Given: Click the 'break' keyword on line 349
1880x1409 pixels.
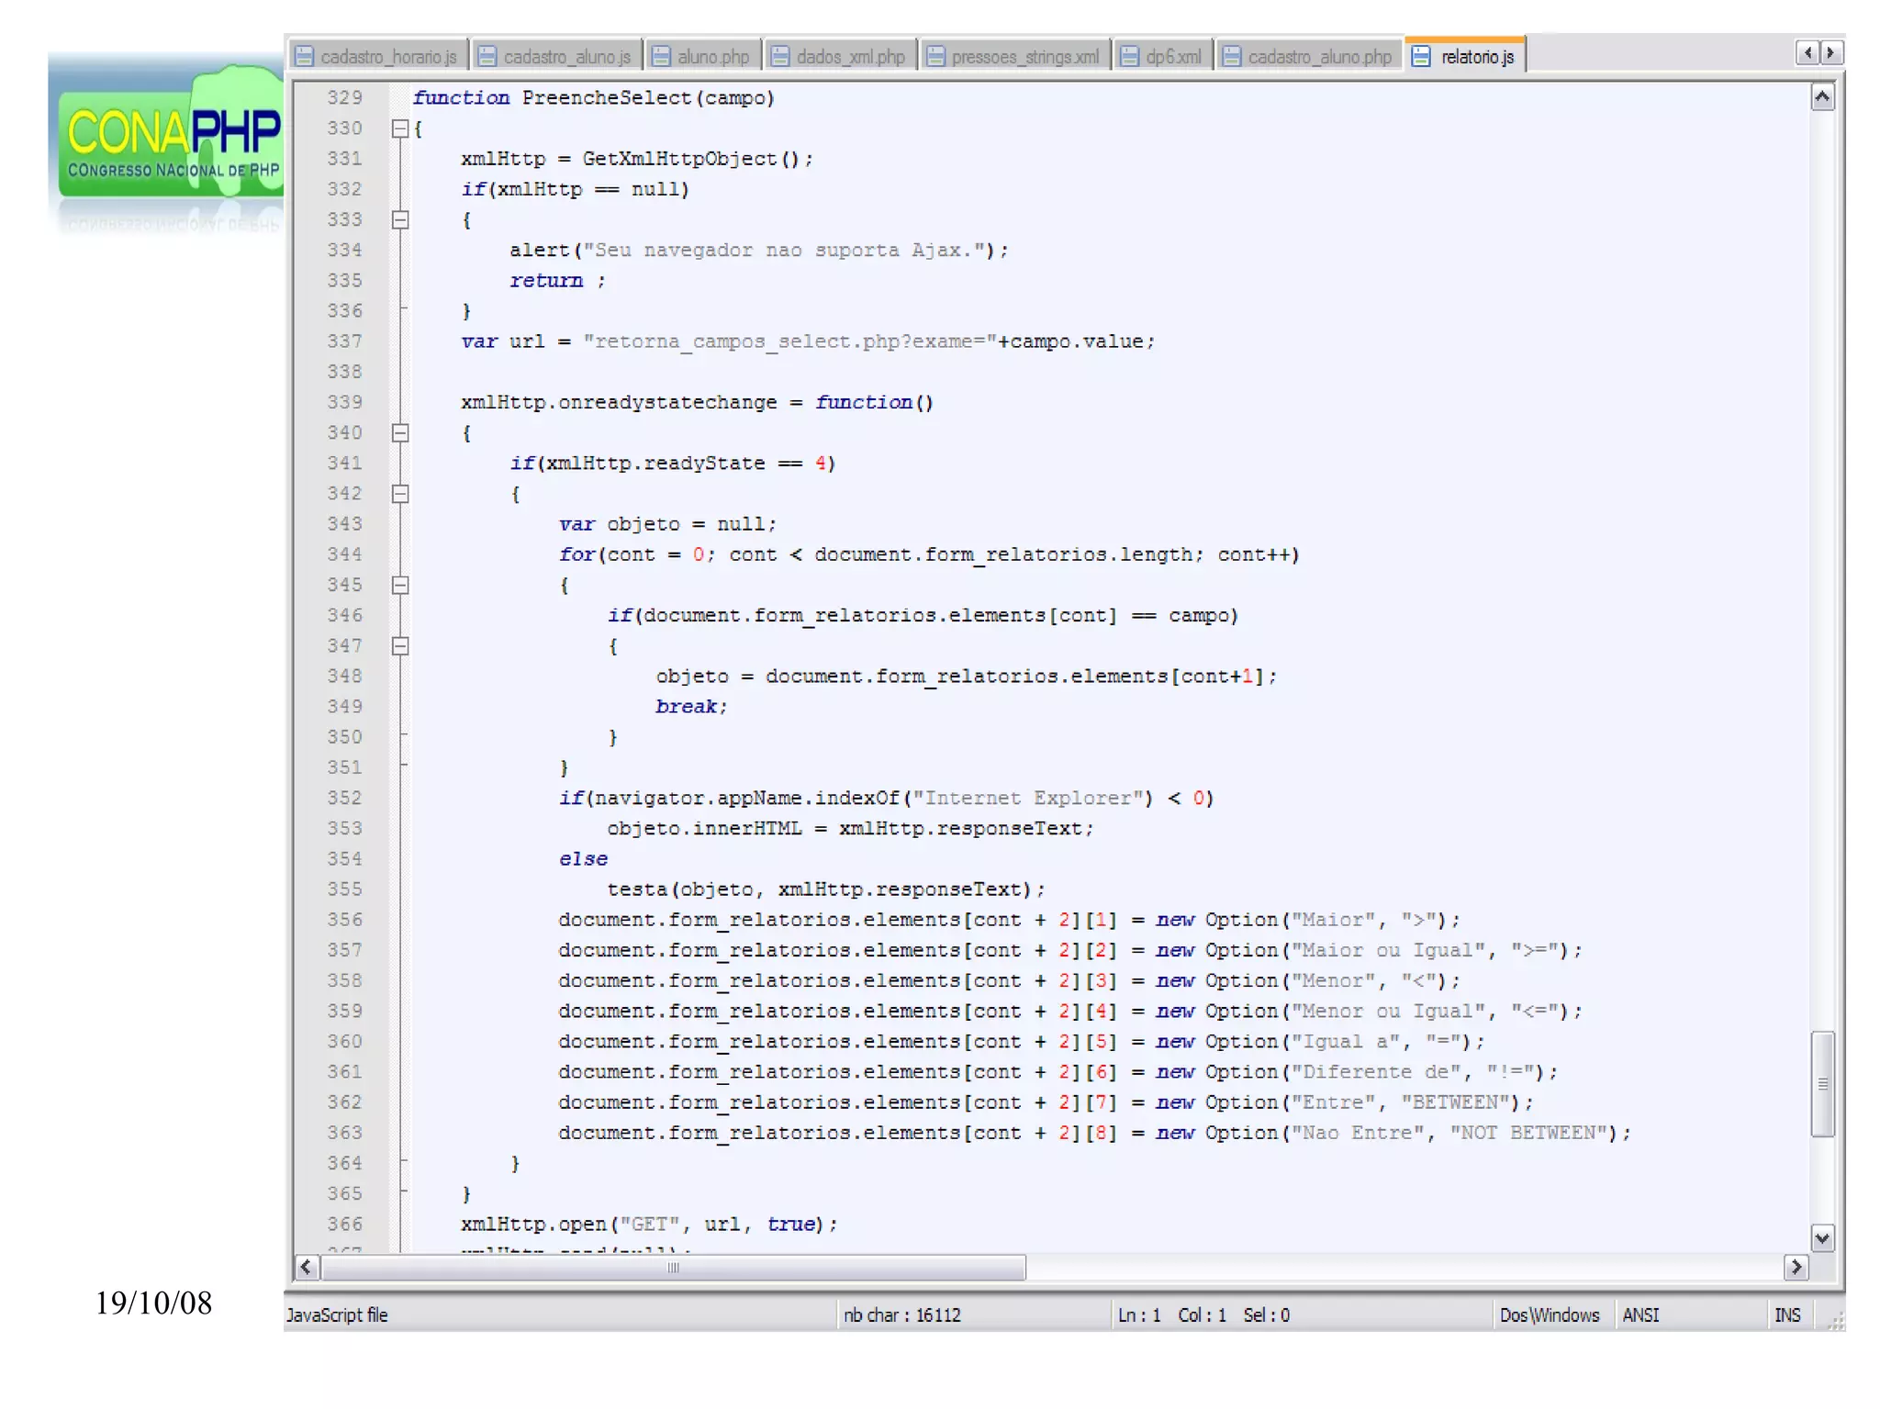Looking at the screenshot, I should 687,706.
